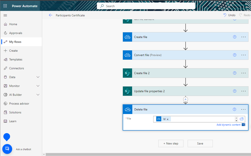The height and width of the screenshot is (156, 251).
Task: Click in the Search input field
Action: point(146,6)
